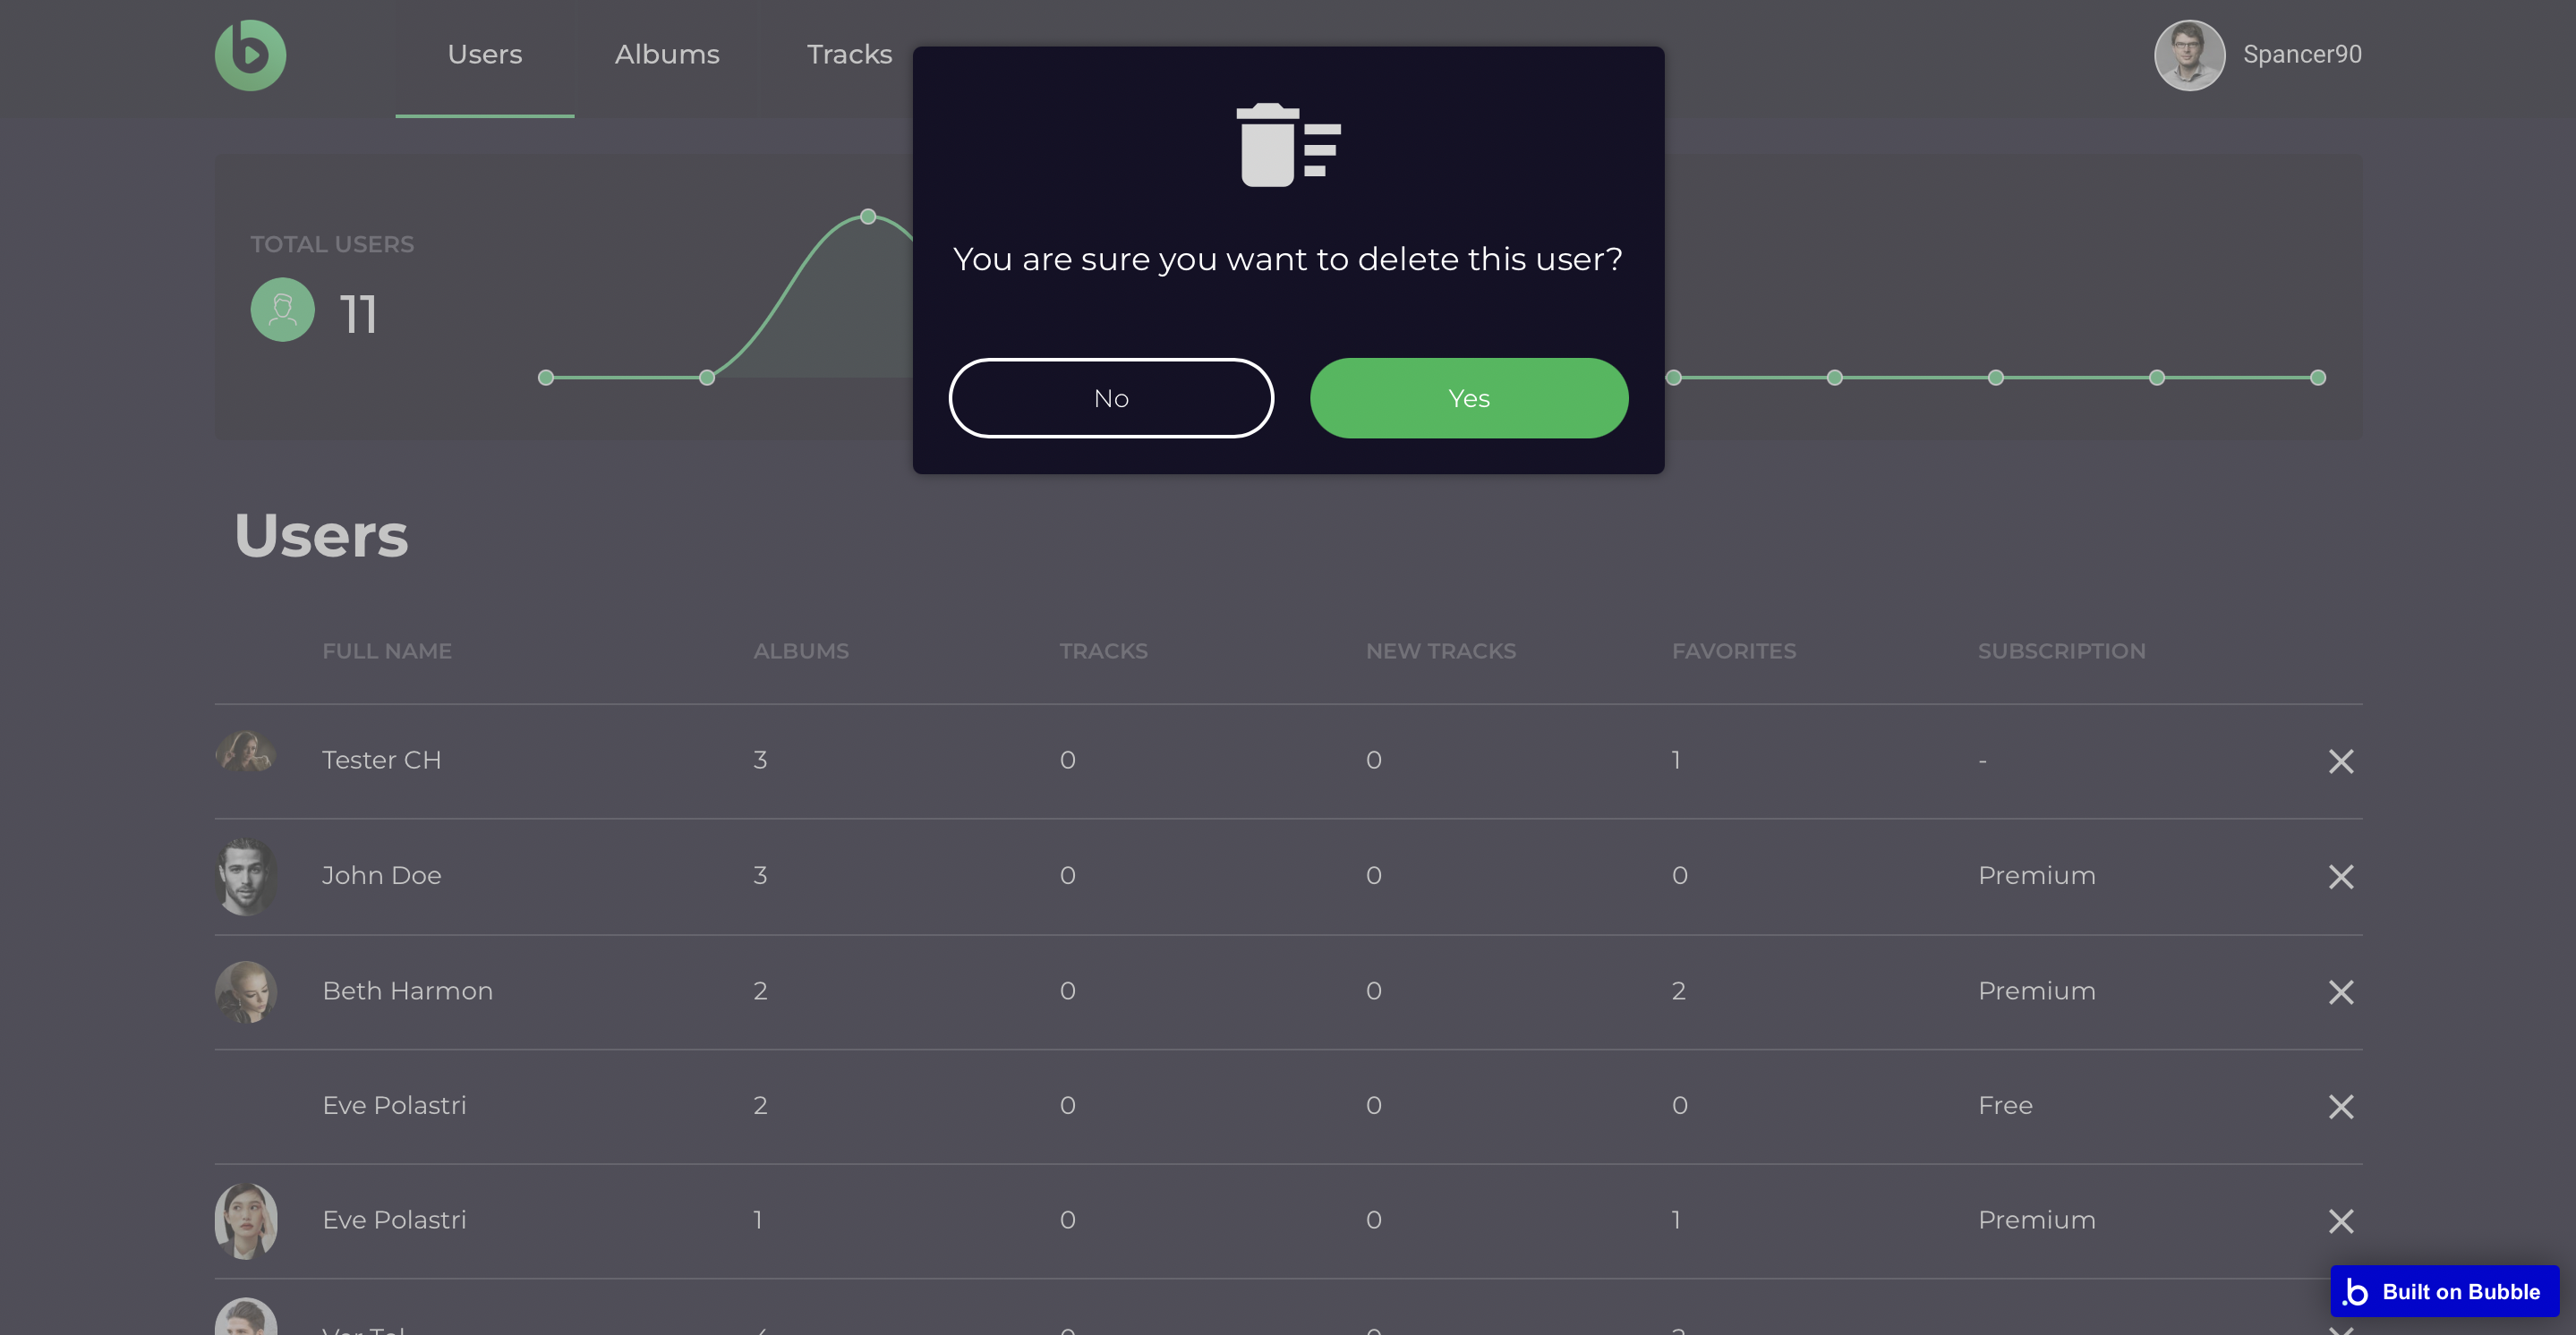This screenshot has width=2576, height=1335.
Task: Click Beth Harmon's avatar thumbnail
Action: 246,992
